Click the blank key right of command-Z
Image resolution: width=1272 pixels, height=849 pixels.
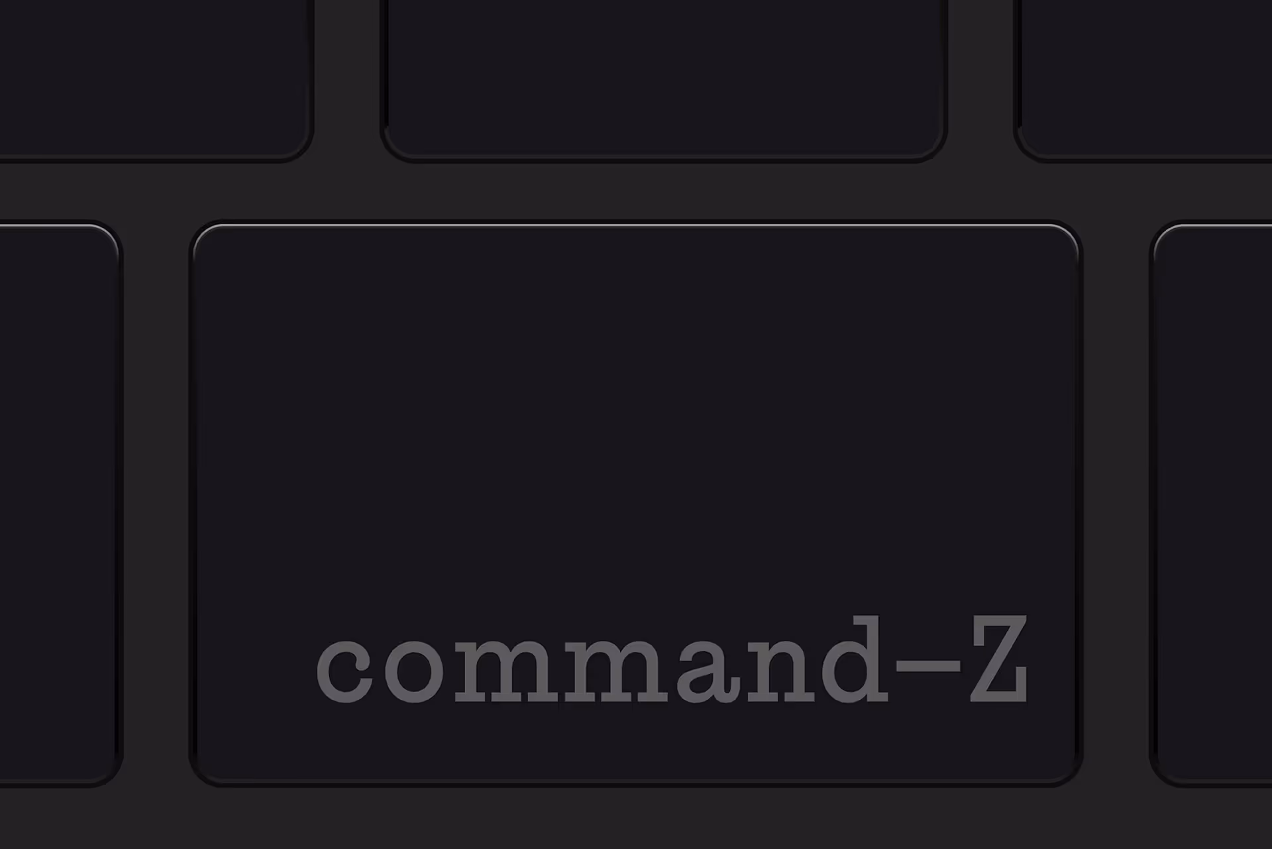tap(1211, 504)
